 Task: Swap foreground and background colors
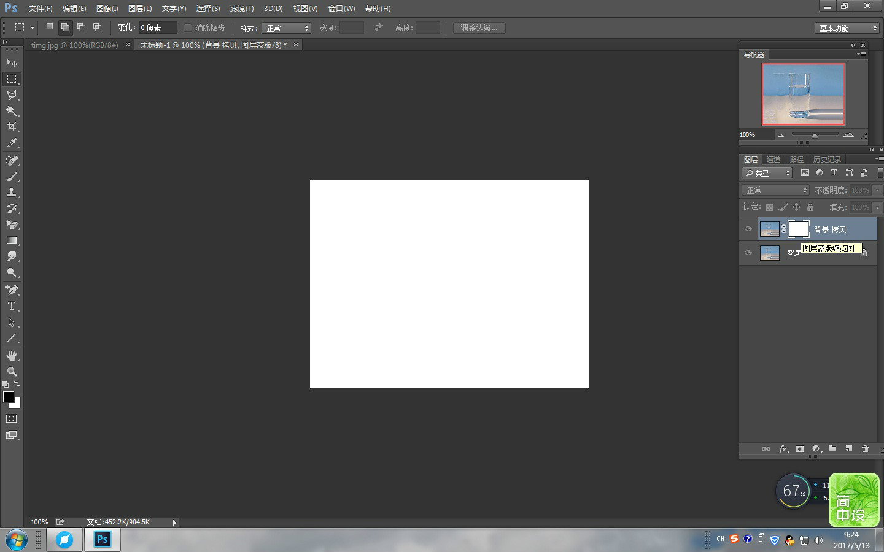pos(17,385)
